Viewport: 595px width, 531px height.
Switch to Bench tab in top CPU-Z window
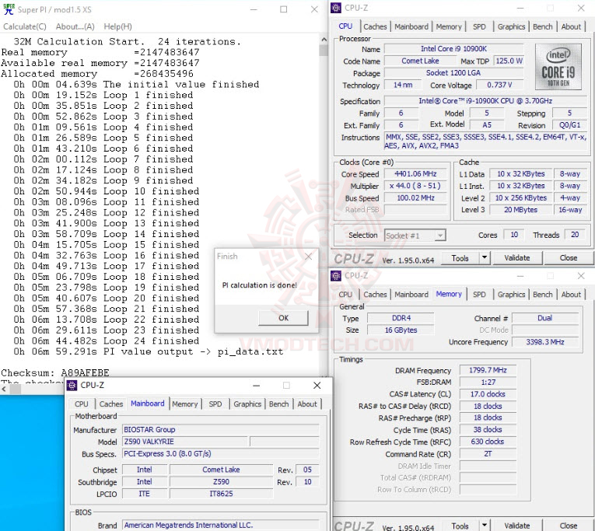click(543, 26)
